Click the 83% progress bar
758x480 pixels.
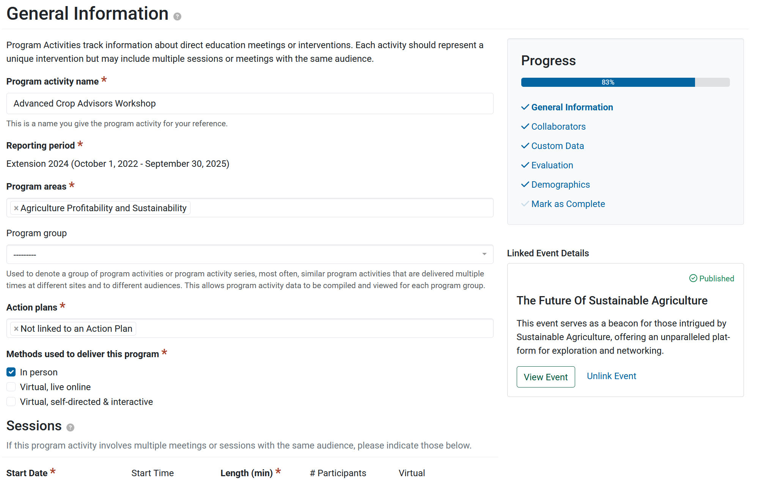pyautogui.click(x=625, y=82)
